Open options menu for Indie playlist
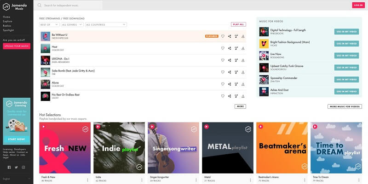This screenshot has width=368, height=184. 142,180
